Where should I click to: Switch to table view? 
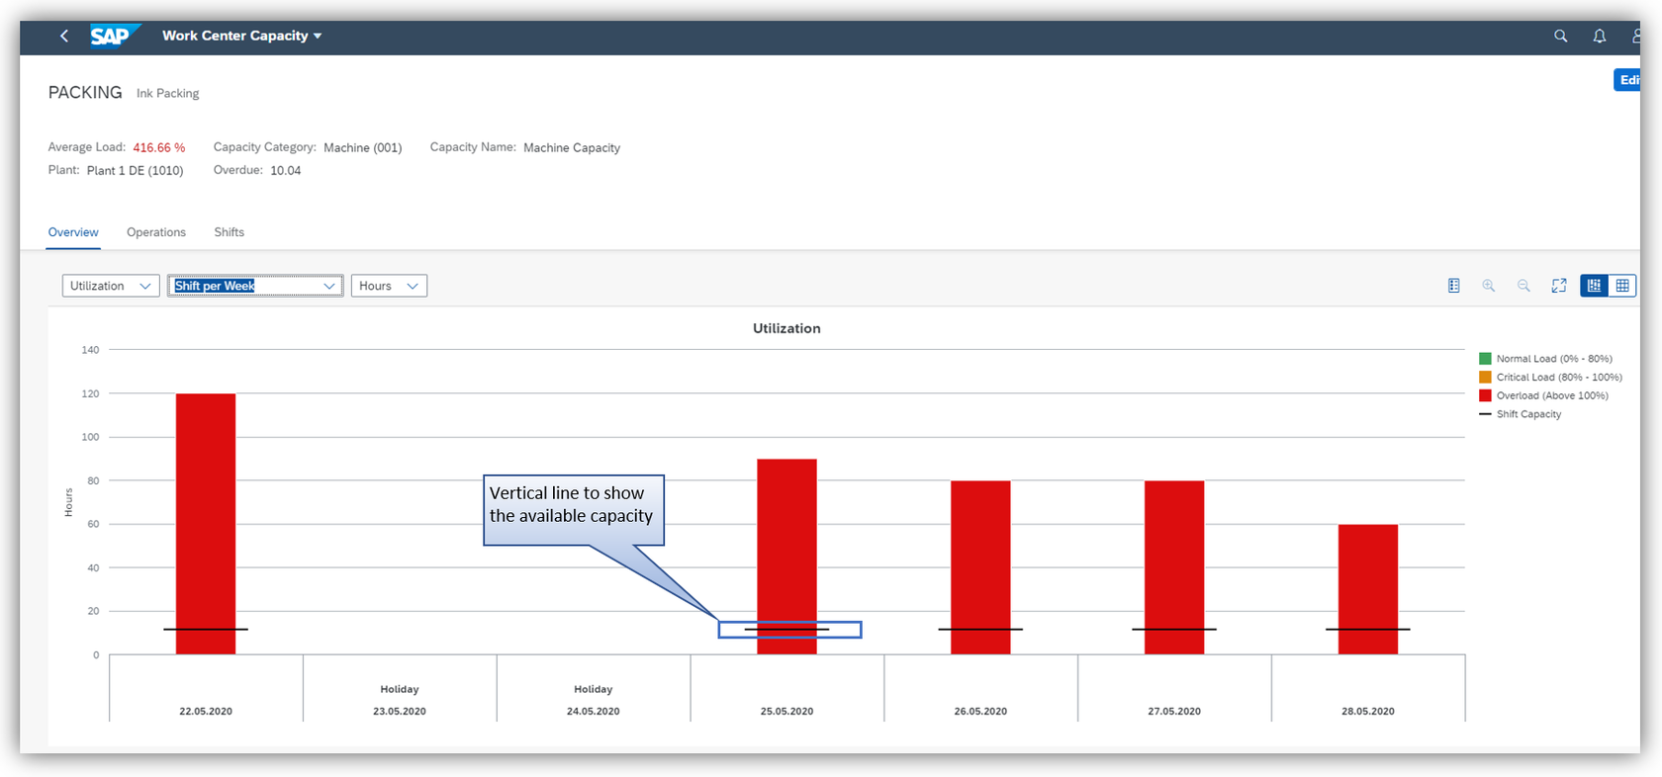pos(1622,286)
